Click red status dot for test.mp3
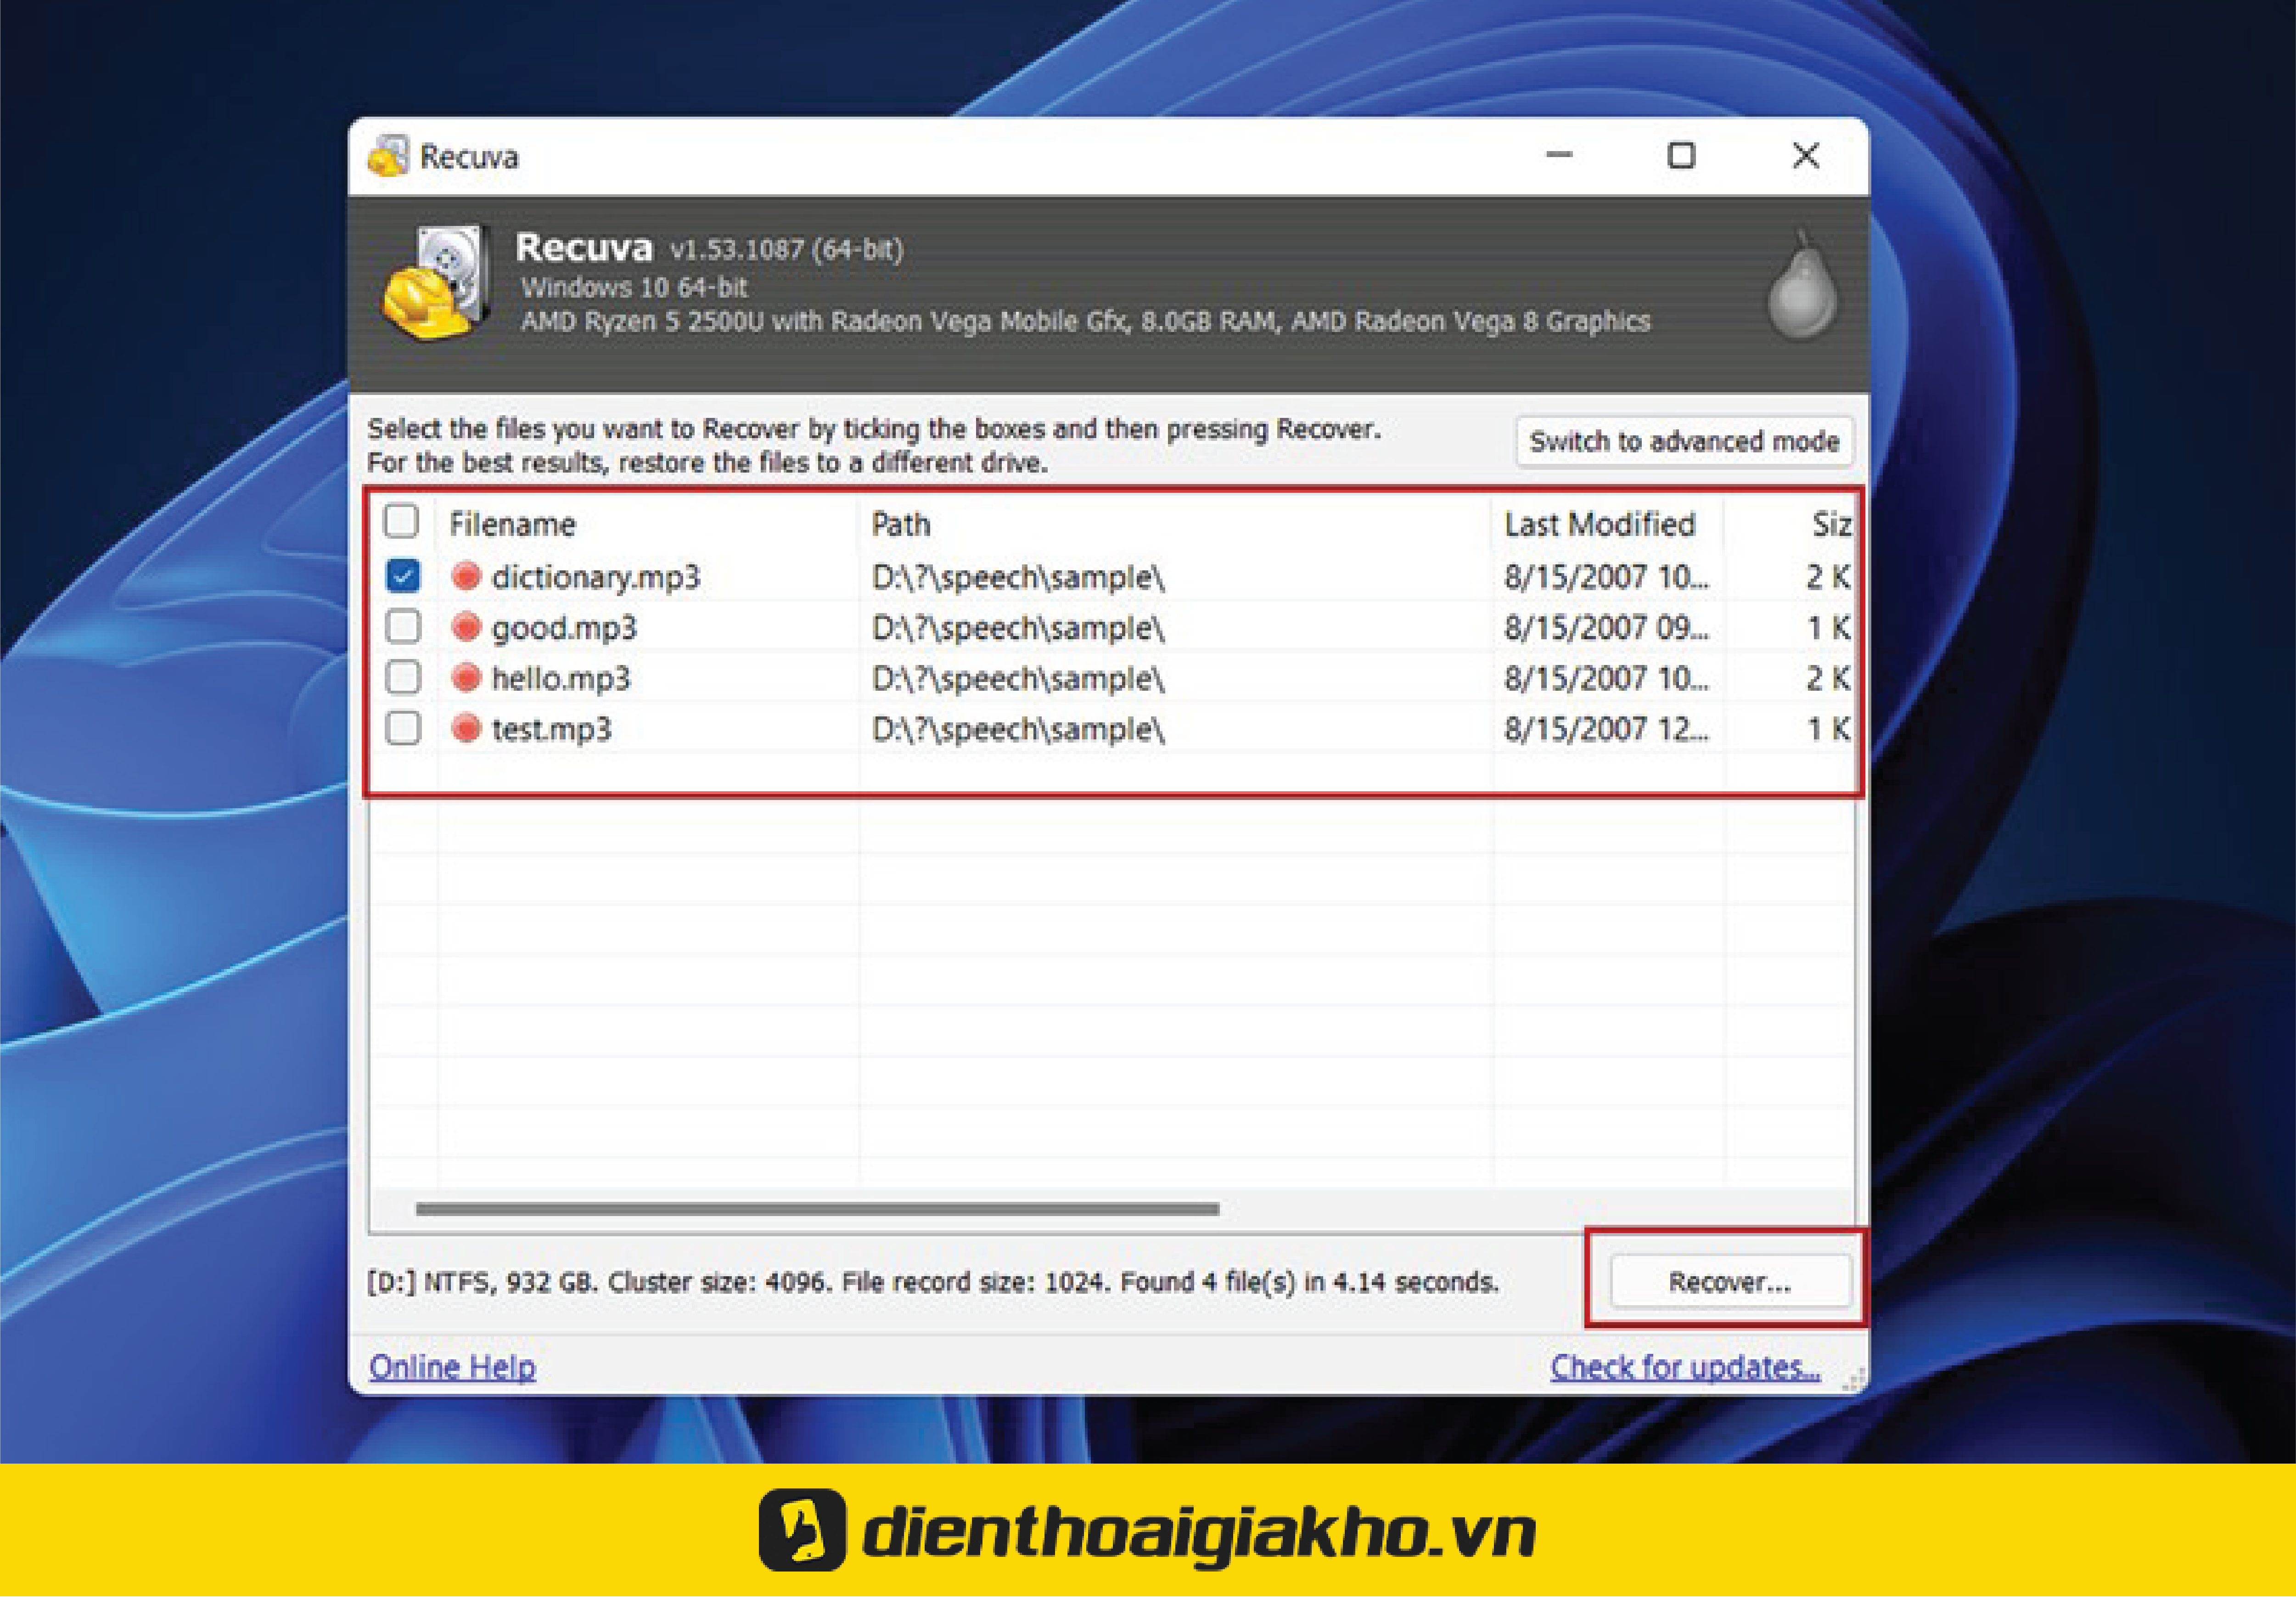 point(466,728)
